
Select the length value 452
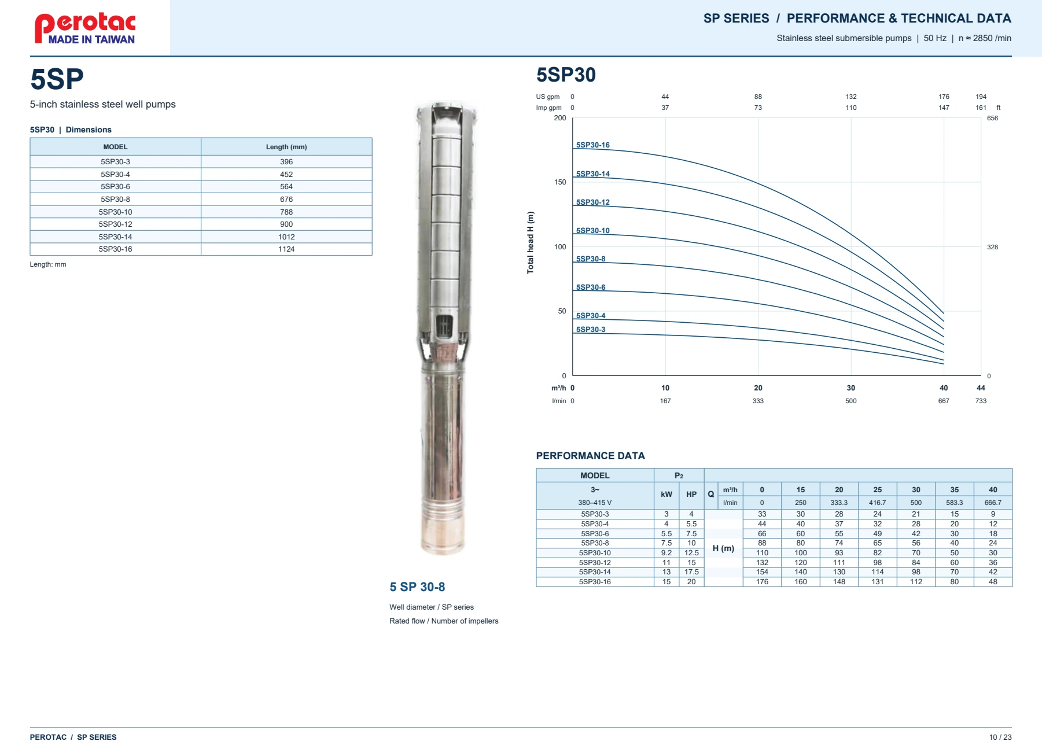pyautogui.click(x=286, y=175)
